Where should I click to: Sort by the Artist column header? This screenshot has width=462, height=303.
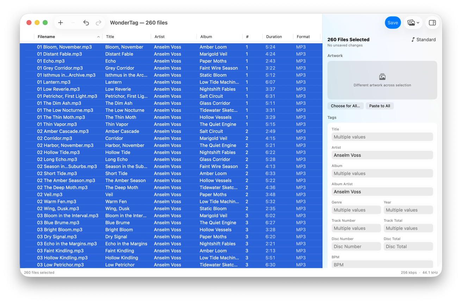[174, 37]
